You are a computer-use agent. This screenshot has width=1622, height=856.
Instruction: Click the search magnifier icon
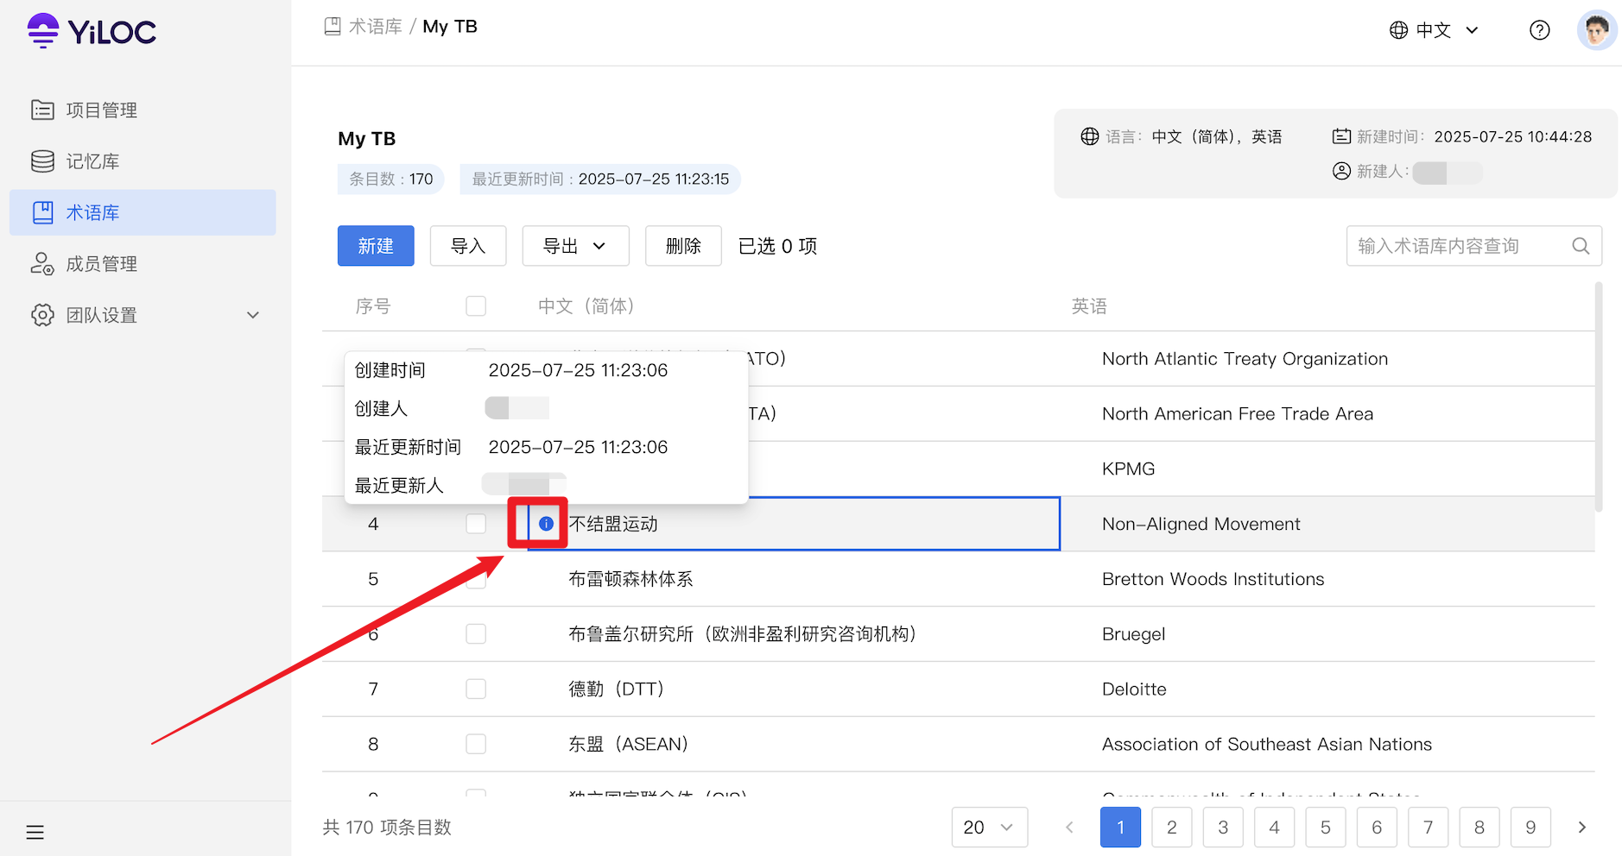(x=1581, y=246)
